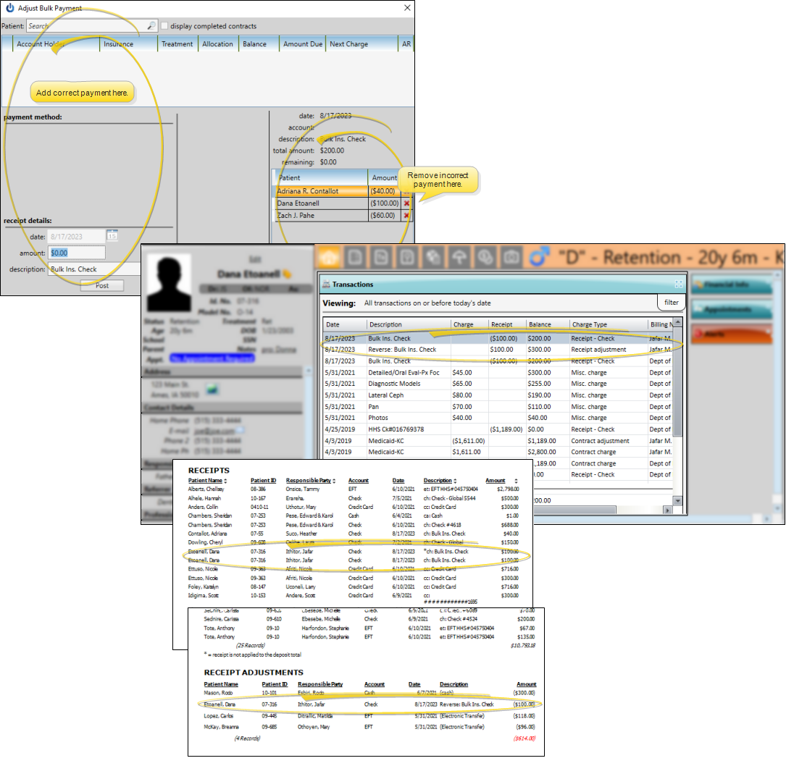Open the calendar picker beside receipt date
794x766 pixels.
click(112, 236)
